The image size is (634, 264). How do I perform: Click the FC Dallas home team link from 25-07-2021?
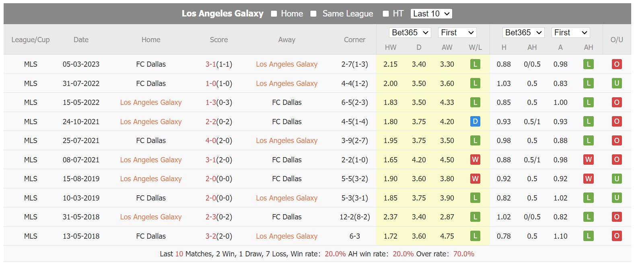pos(150,141)
